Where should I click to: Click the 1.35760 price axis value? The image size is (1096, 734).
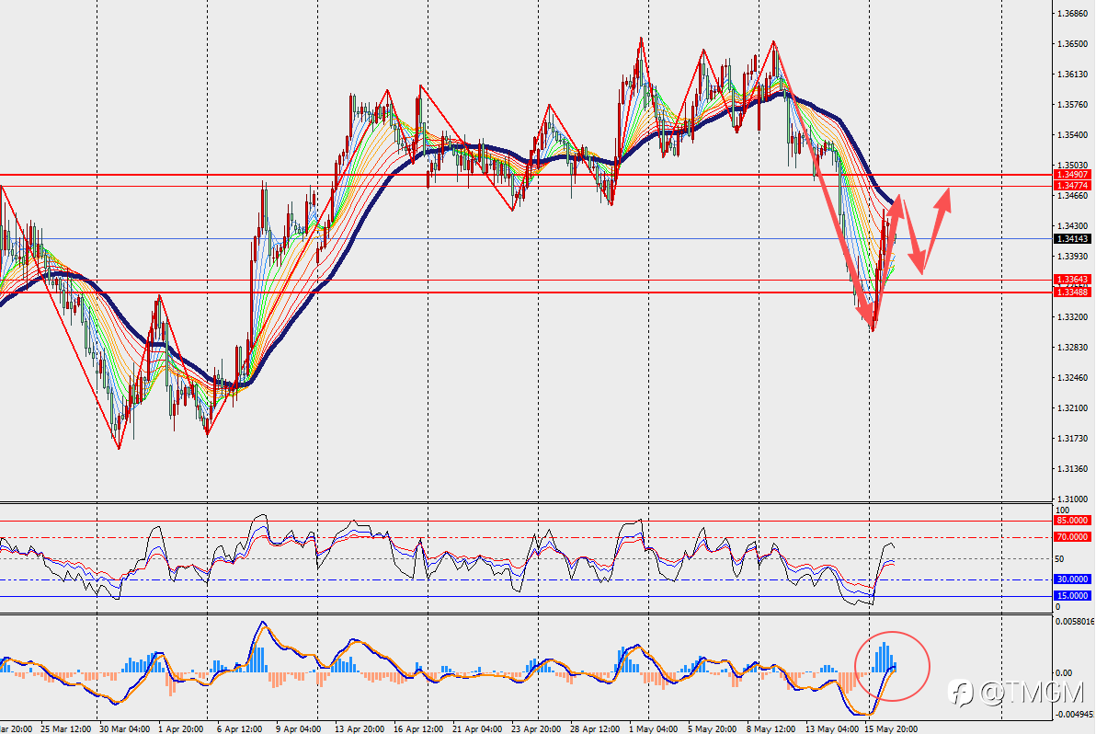[x=1073, y=104]
